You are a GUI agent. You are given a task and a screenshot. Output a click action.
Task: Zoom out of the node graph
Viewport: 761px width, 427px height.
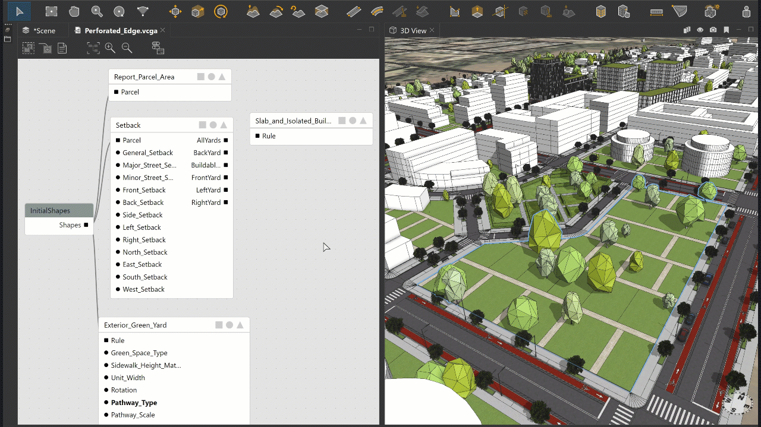127,49
